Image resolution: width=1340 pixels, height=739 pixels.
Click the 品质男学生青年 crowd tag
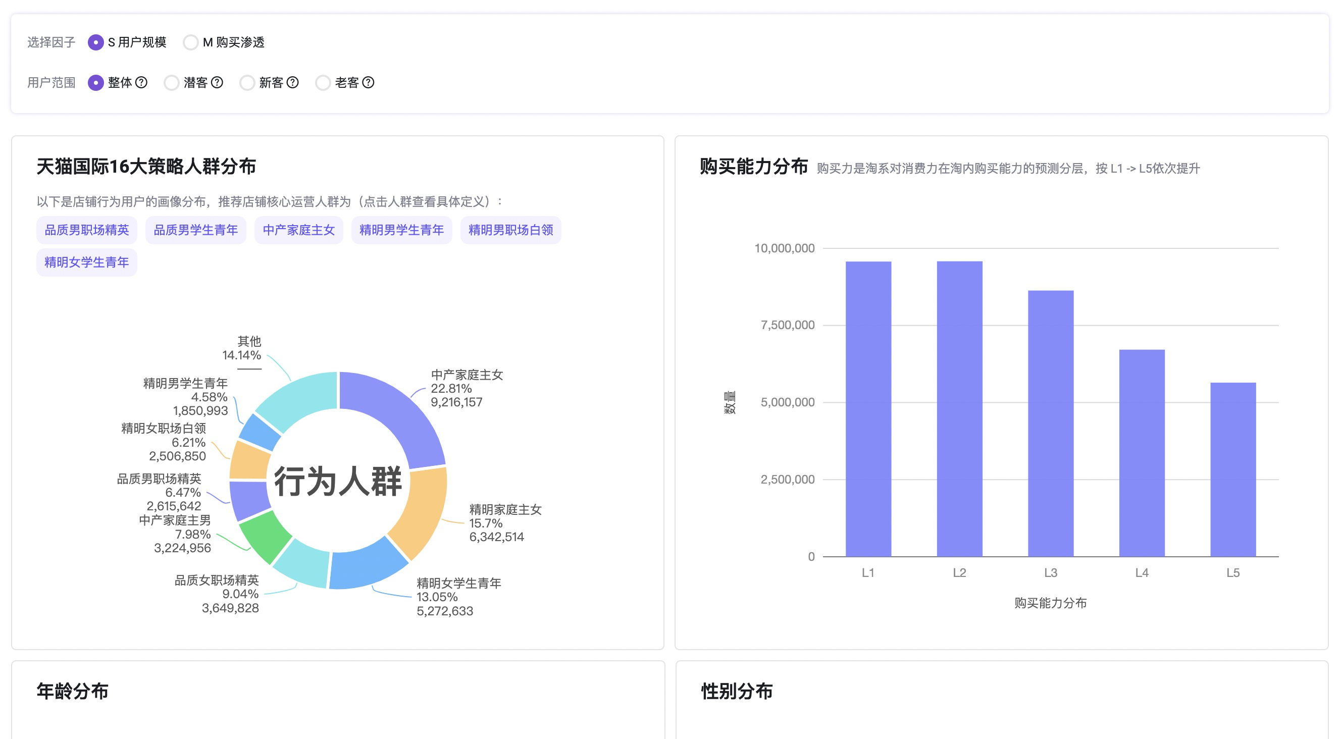point(195,230)
